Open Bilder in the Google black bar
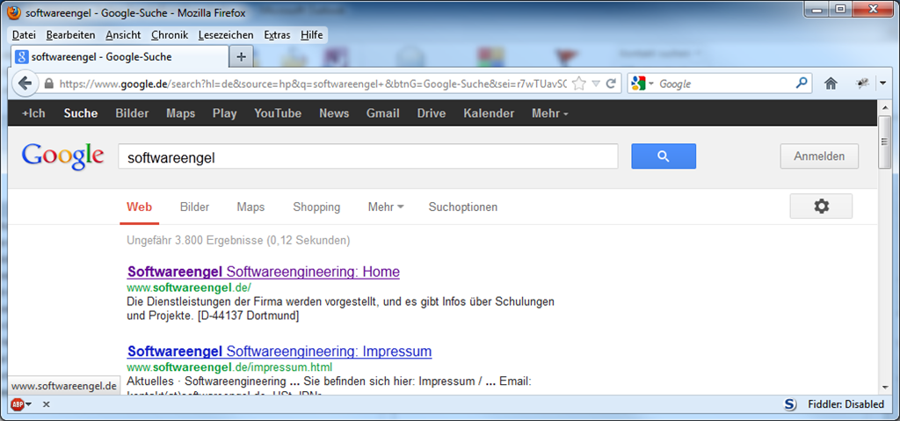This screenshot has width=900, height=421. click(132, 113)
